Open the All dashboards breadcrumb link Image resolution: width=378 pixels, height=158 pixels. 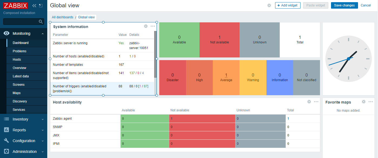62,17
